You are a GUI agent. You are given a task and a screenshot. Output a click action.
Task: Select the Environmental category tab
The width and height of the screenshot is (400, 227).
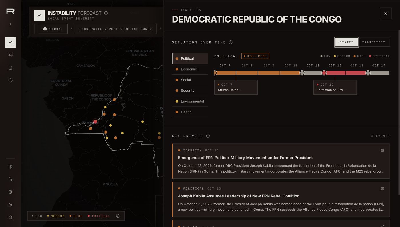click(x=190, y=101)
